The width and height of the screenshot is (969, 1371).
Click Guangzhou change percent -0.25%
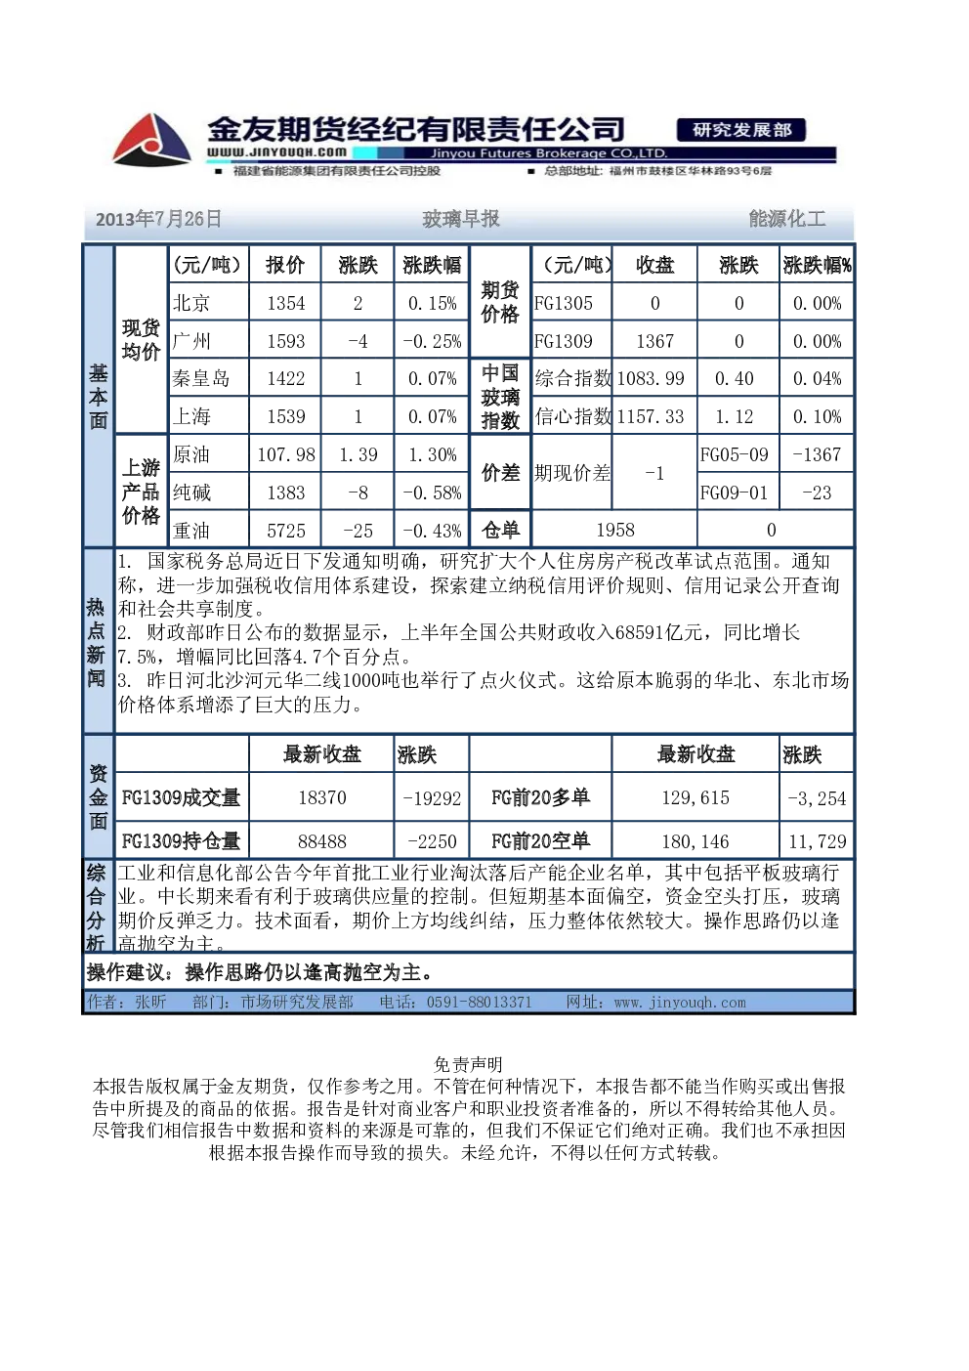[x=433, y=341]
